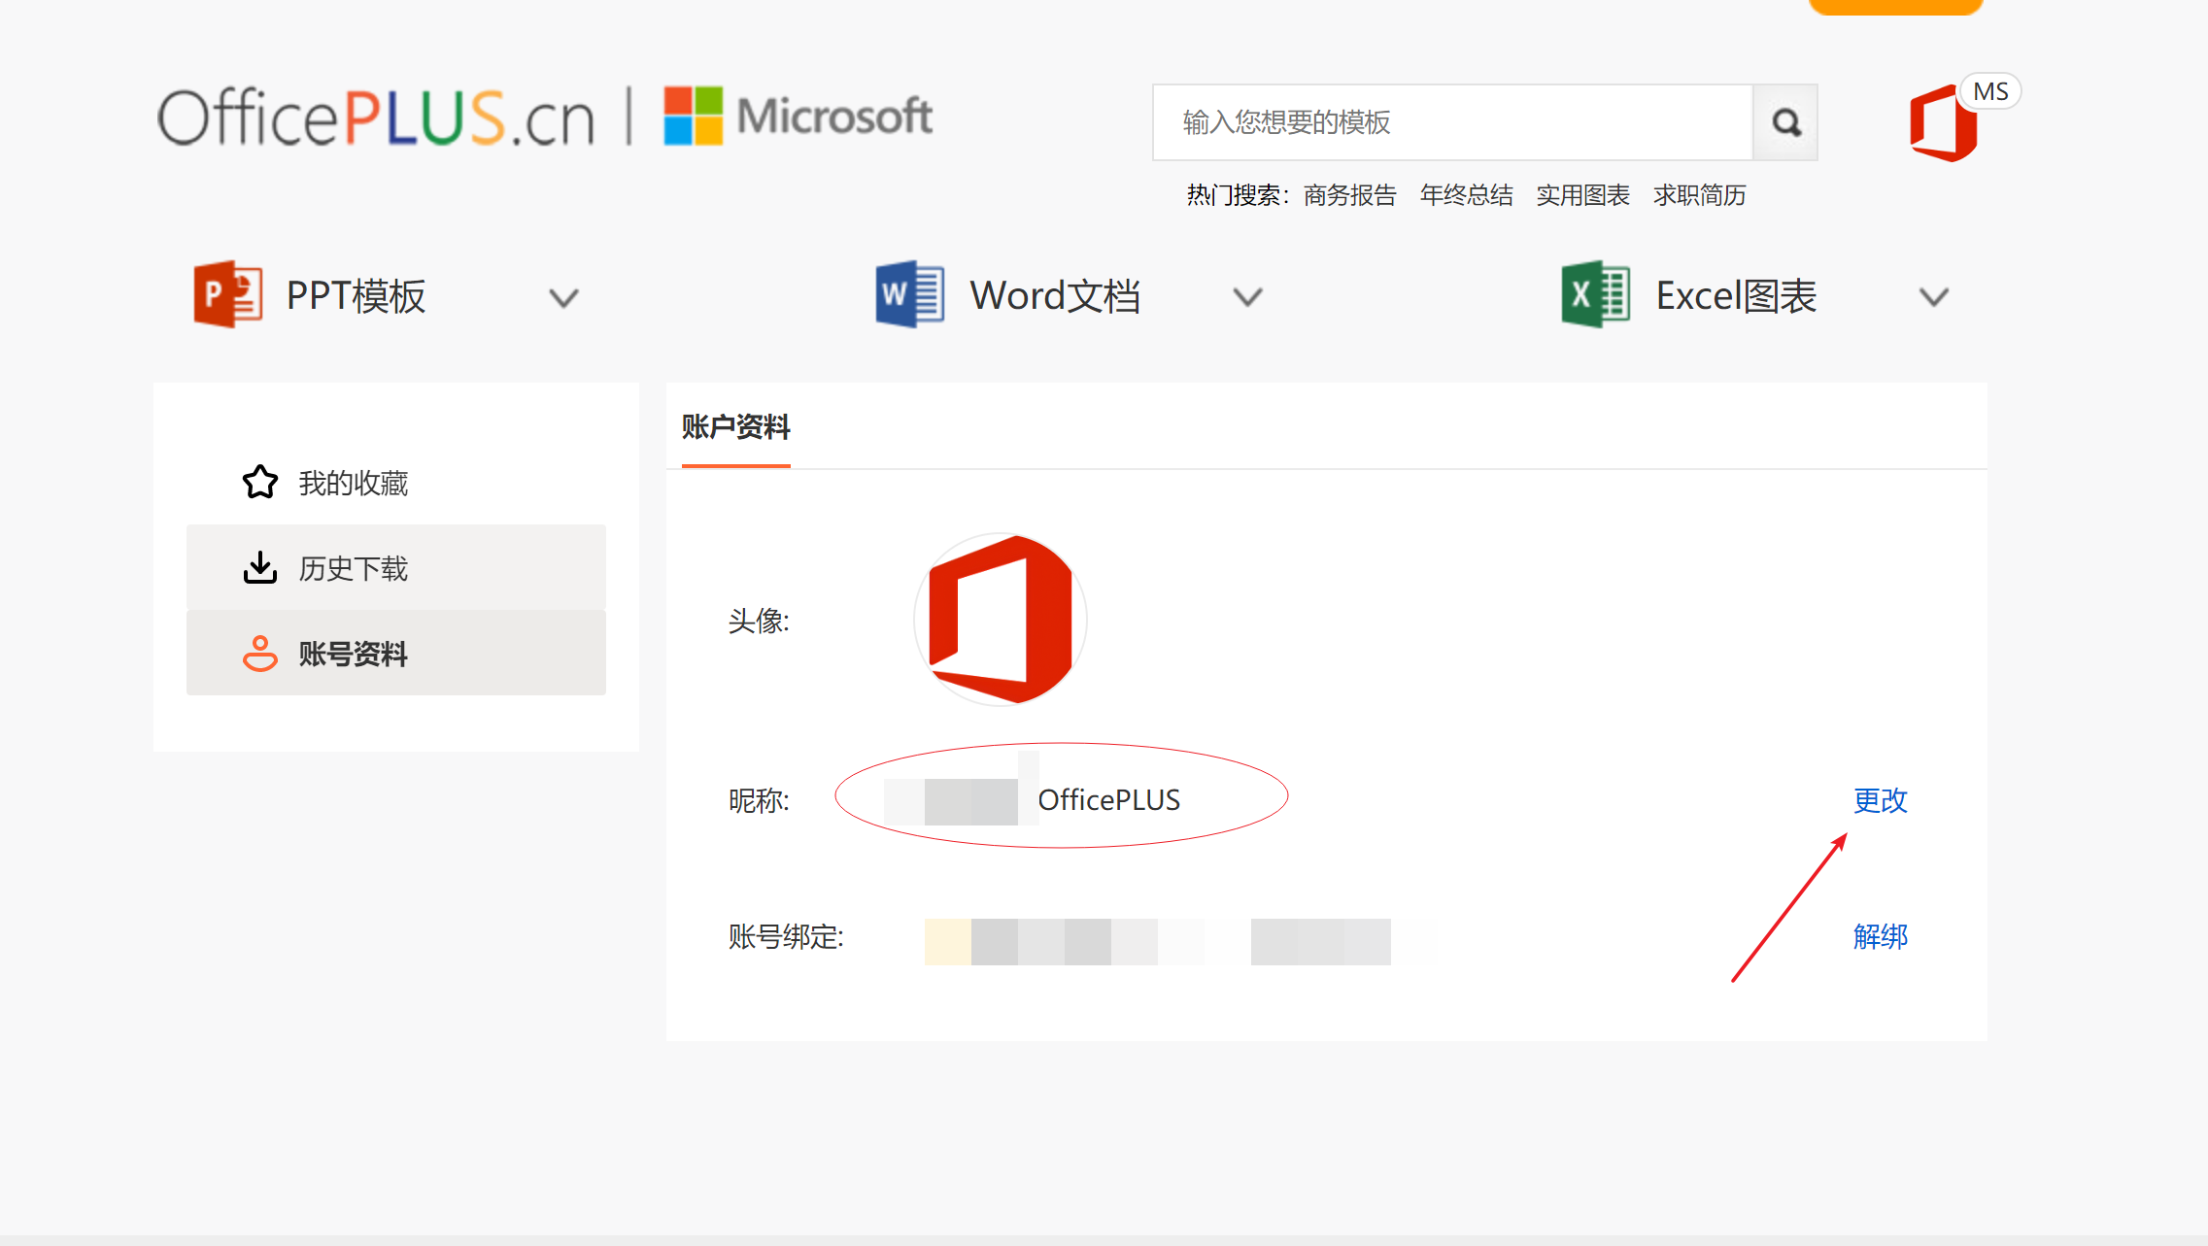Search hot keyword 求职简历
Screen dimensions: 2208x1246
[1700, 195]
